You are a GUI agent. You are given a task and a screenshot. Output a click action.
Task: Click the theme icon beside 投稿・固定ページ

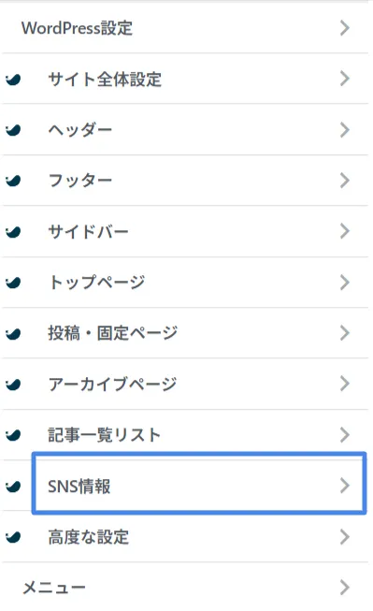click(13, 333)
